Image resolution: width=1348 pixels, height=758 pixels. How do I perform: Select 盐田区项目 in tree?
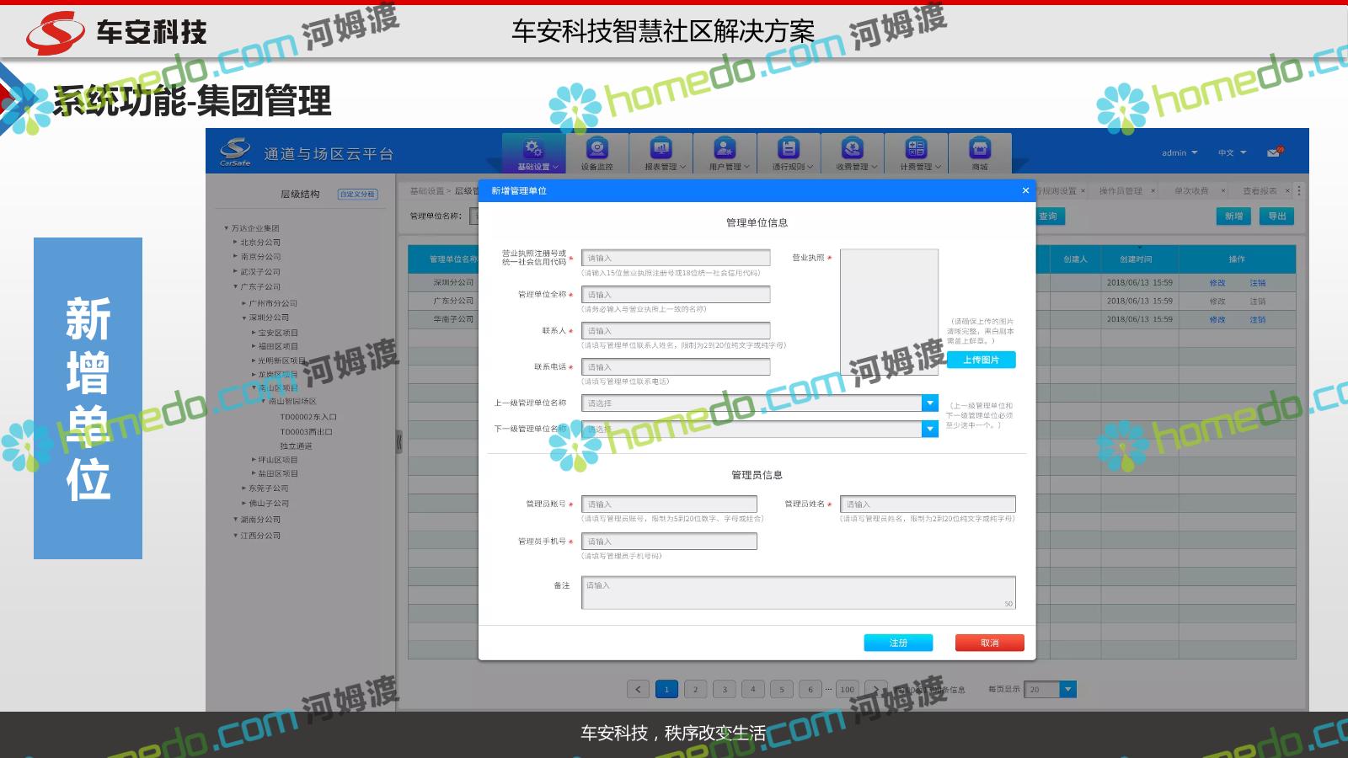click(278, 473)
